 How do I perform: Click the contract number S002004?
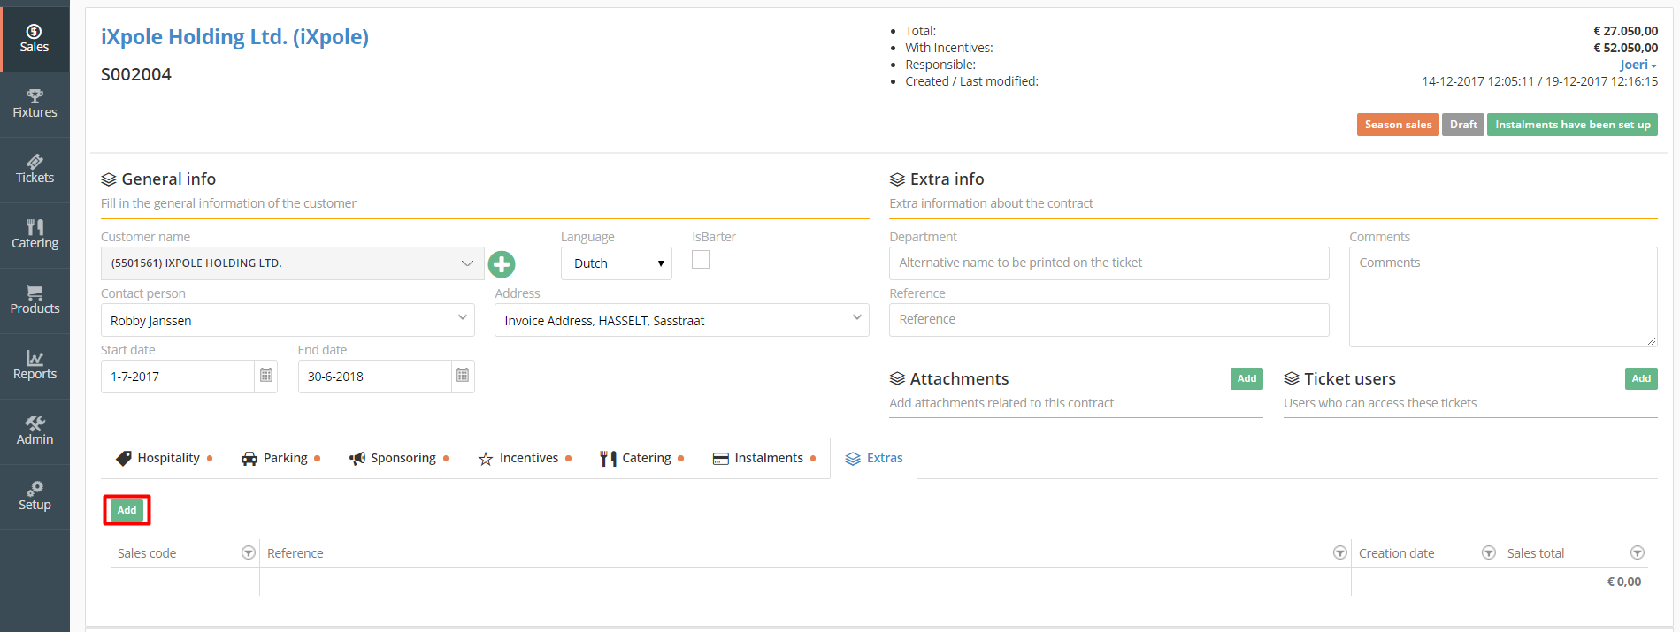(x=136, y=74)
